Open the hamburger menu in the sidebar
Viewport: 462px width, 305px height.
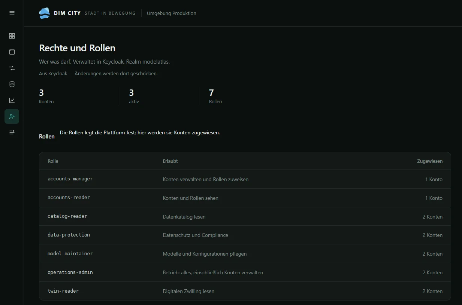12,13
